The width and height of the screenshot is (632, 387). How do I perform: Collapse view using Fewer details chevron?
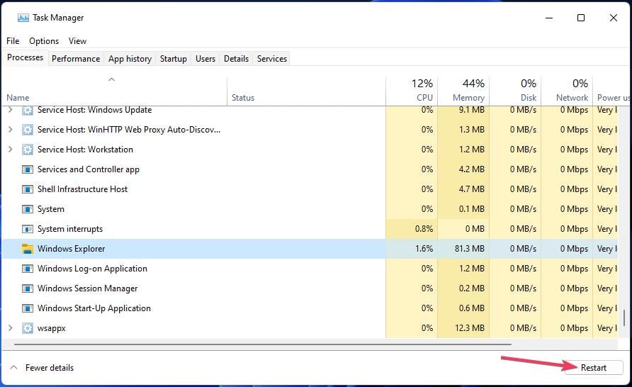pos(13,368)
